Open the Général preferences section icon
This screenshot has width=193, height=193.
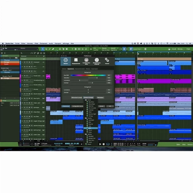[x=66, y=61]
